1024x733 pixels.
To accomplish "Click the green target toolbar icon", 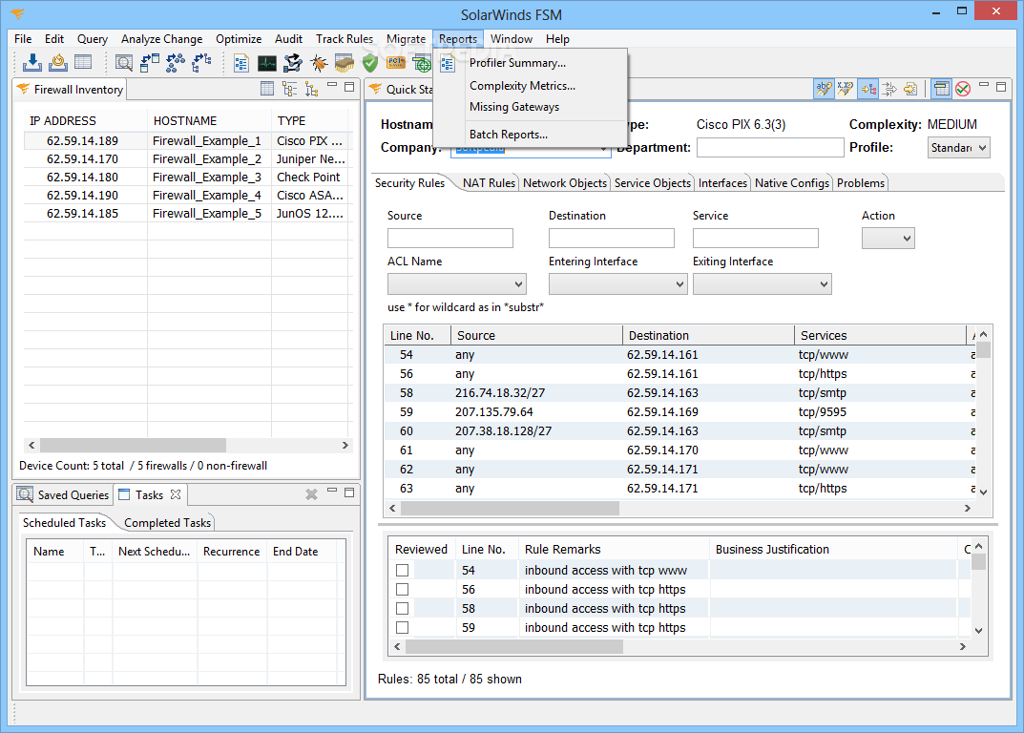I will click(422, 63).
